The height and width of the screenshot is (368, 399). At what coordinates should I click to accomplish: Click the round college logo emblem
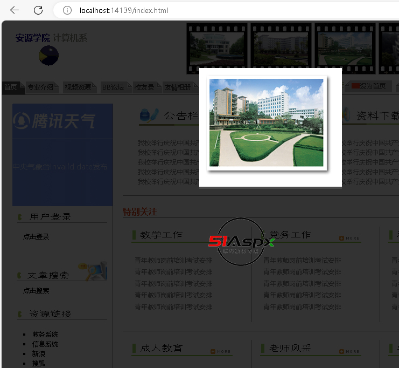[x=48, y=56]
